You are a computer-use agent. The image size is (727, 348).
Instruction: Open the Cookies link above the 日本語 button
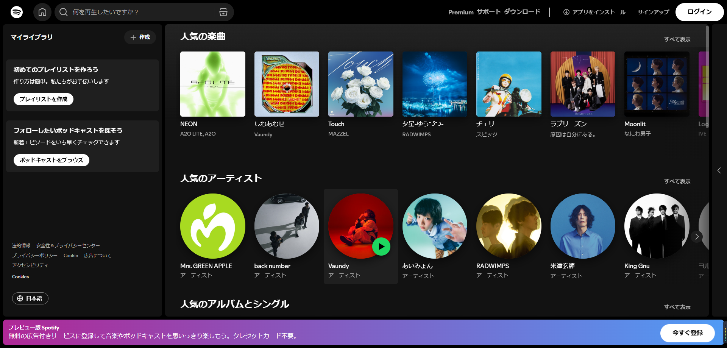tap(20, 277)
